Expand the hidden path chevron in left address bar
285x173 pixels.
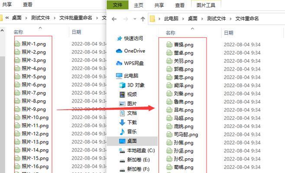tap(7, 18)
